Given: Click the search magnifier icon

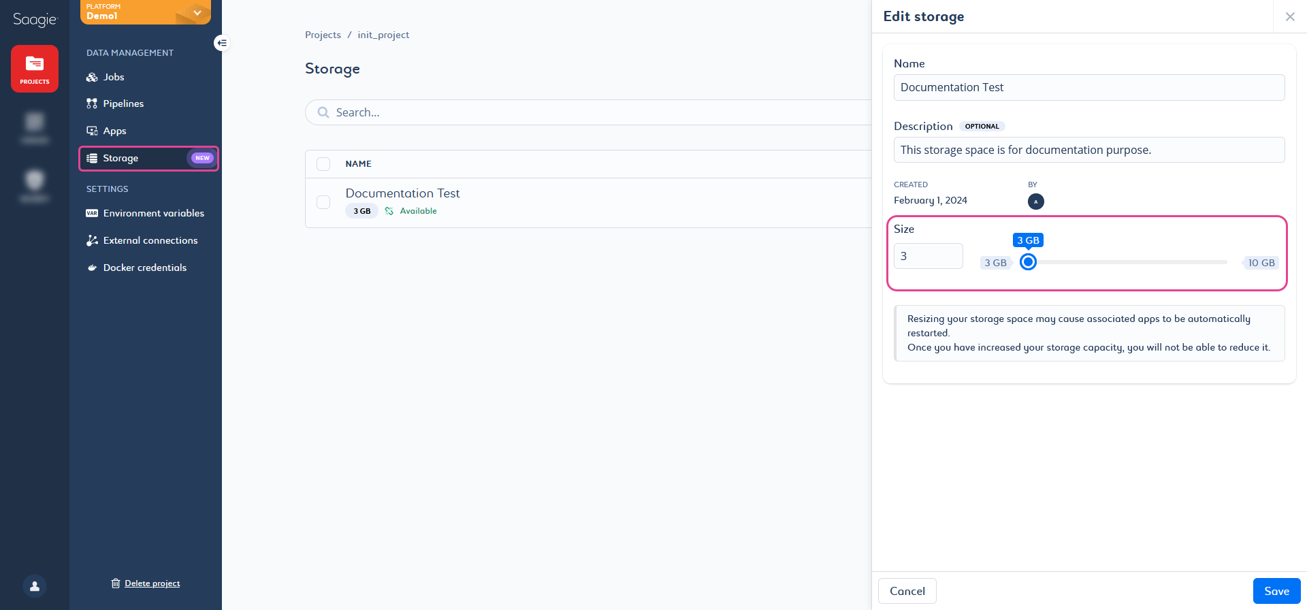Looking at the screenshot, I should (323, 112).
